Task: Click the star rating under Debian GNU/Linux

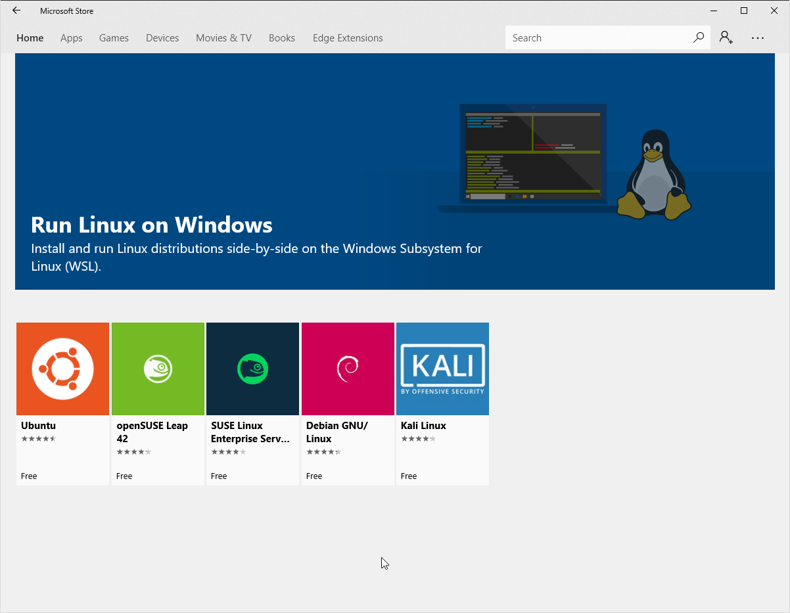Action: (323, 451)
